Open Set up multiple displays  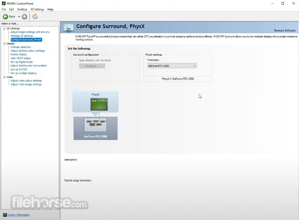point(24,73)
